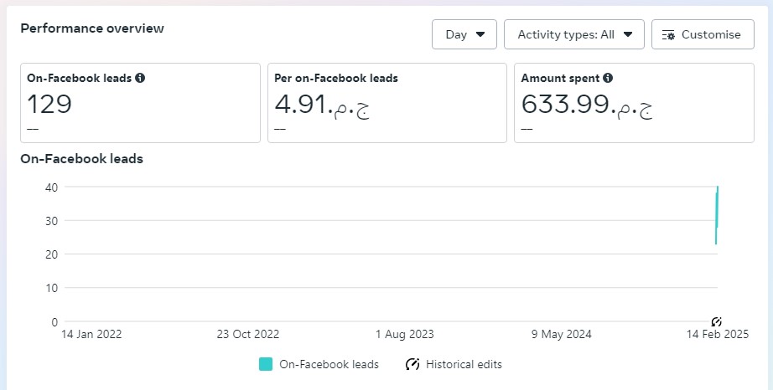773x390 pixels.
Task: Click the Historical edits legend label
Action: (x=464, y=364)
